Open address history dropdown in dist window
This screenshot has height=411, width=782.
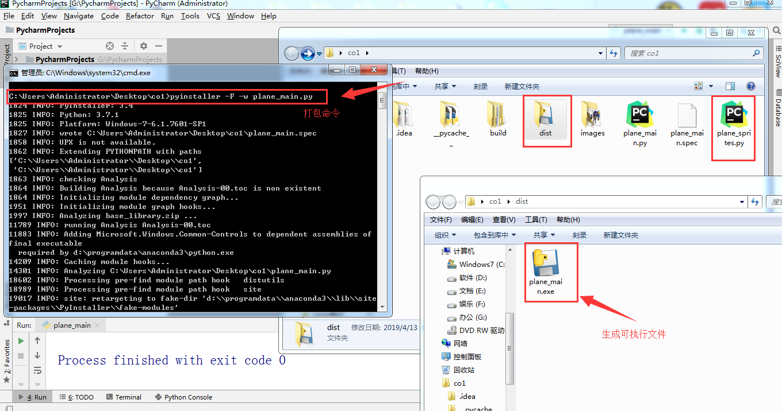tap(742, 201)
